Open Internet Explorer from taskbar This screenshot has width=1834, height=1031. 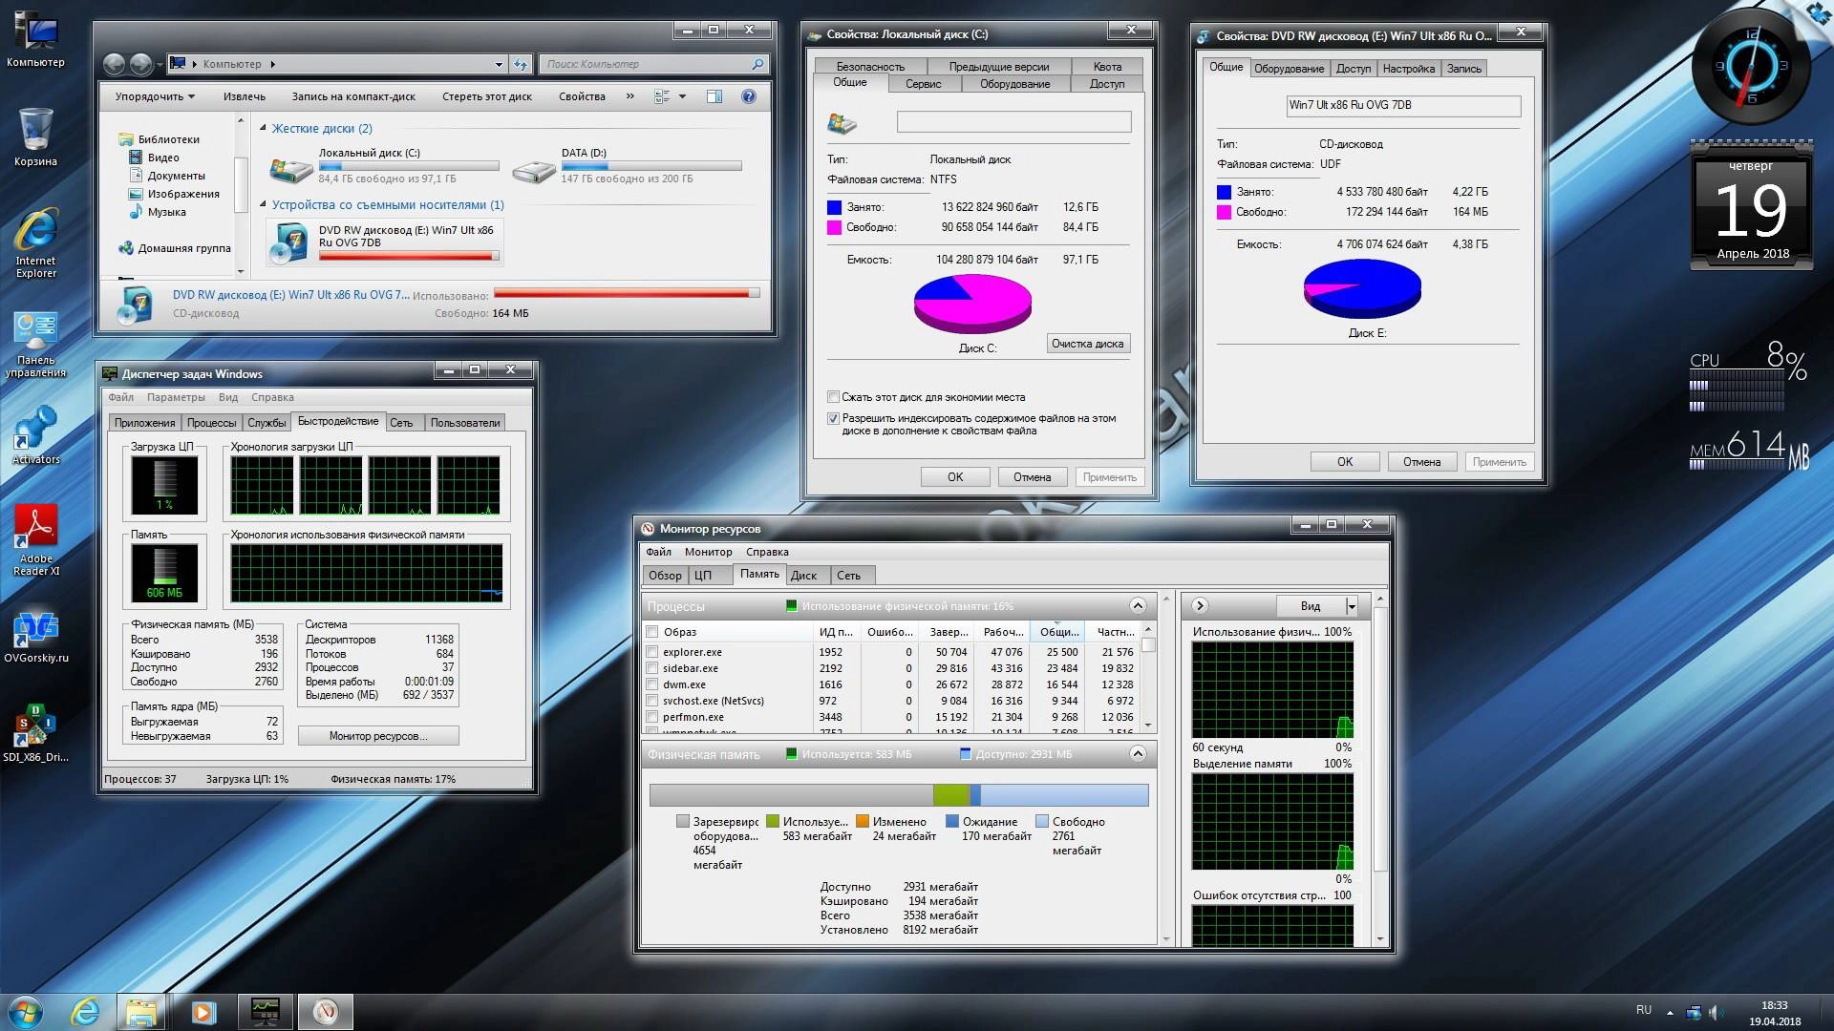86,1011
